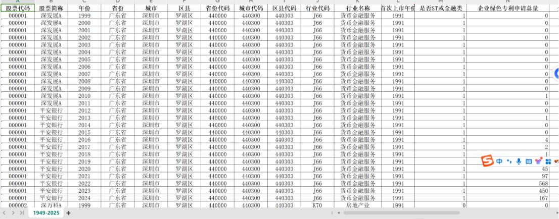Select the 行业名称 header cell

pyautogui.click(x=358, y=8)
